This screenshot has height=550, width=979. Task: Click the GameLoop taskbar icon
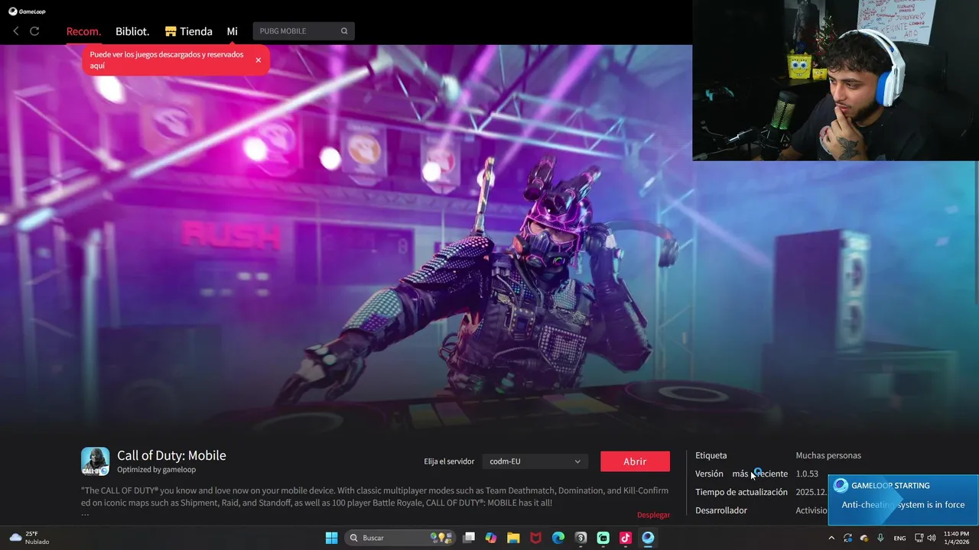tap(648, 538)
